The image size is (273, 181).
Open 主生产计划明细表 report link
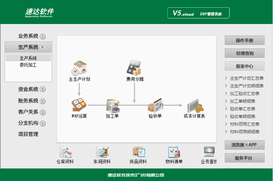coord(247,86)
